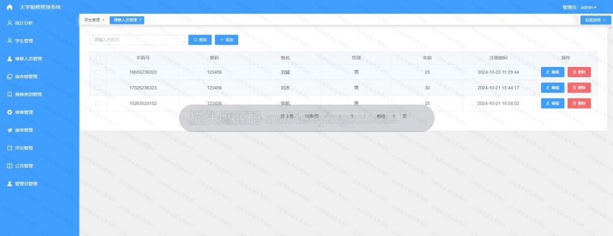Click the 性别 column header
This screenshot has width=613, height=236.
click(x=356, y=58)
